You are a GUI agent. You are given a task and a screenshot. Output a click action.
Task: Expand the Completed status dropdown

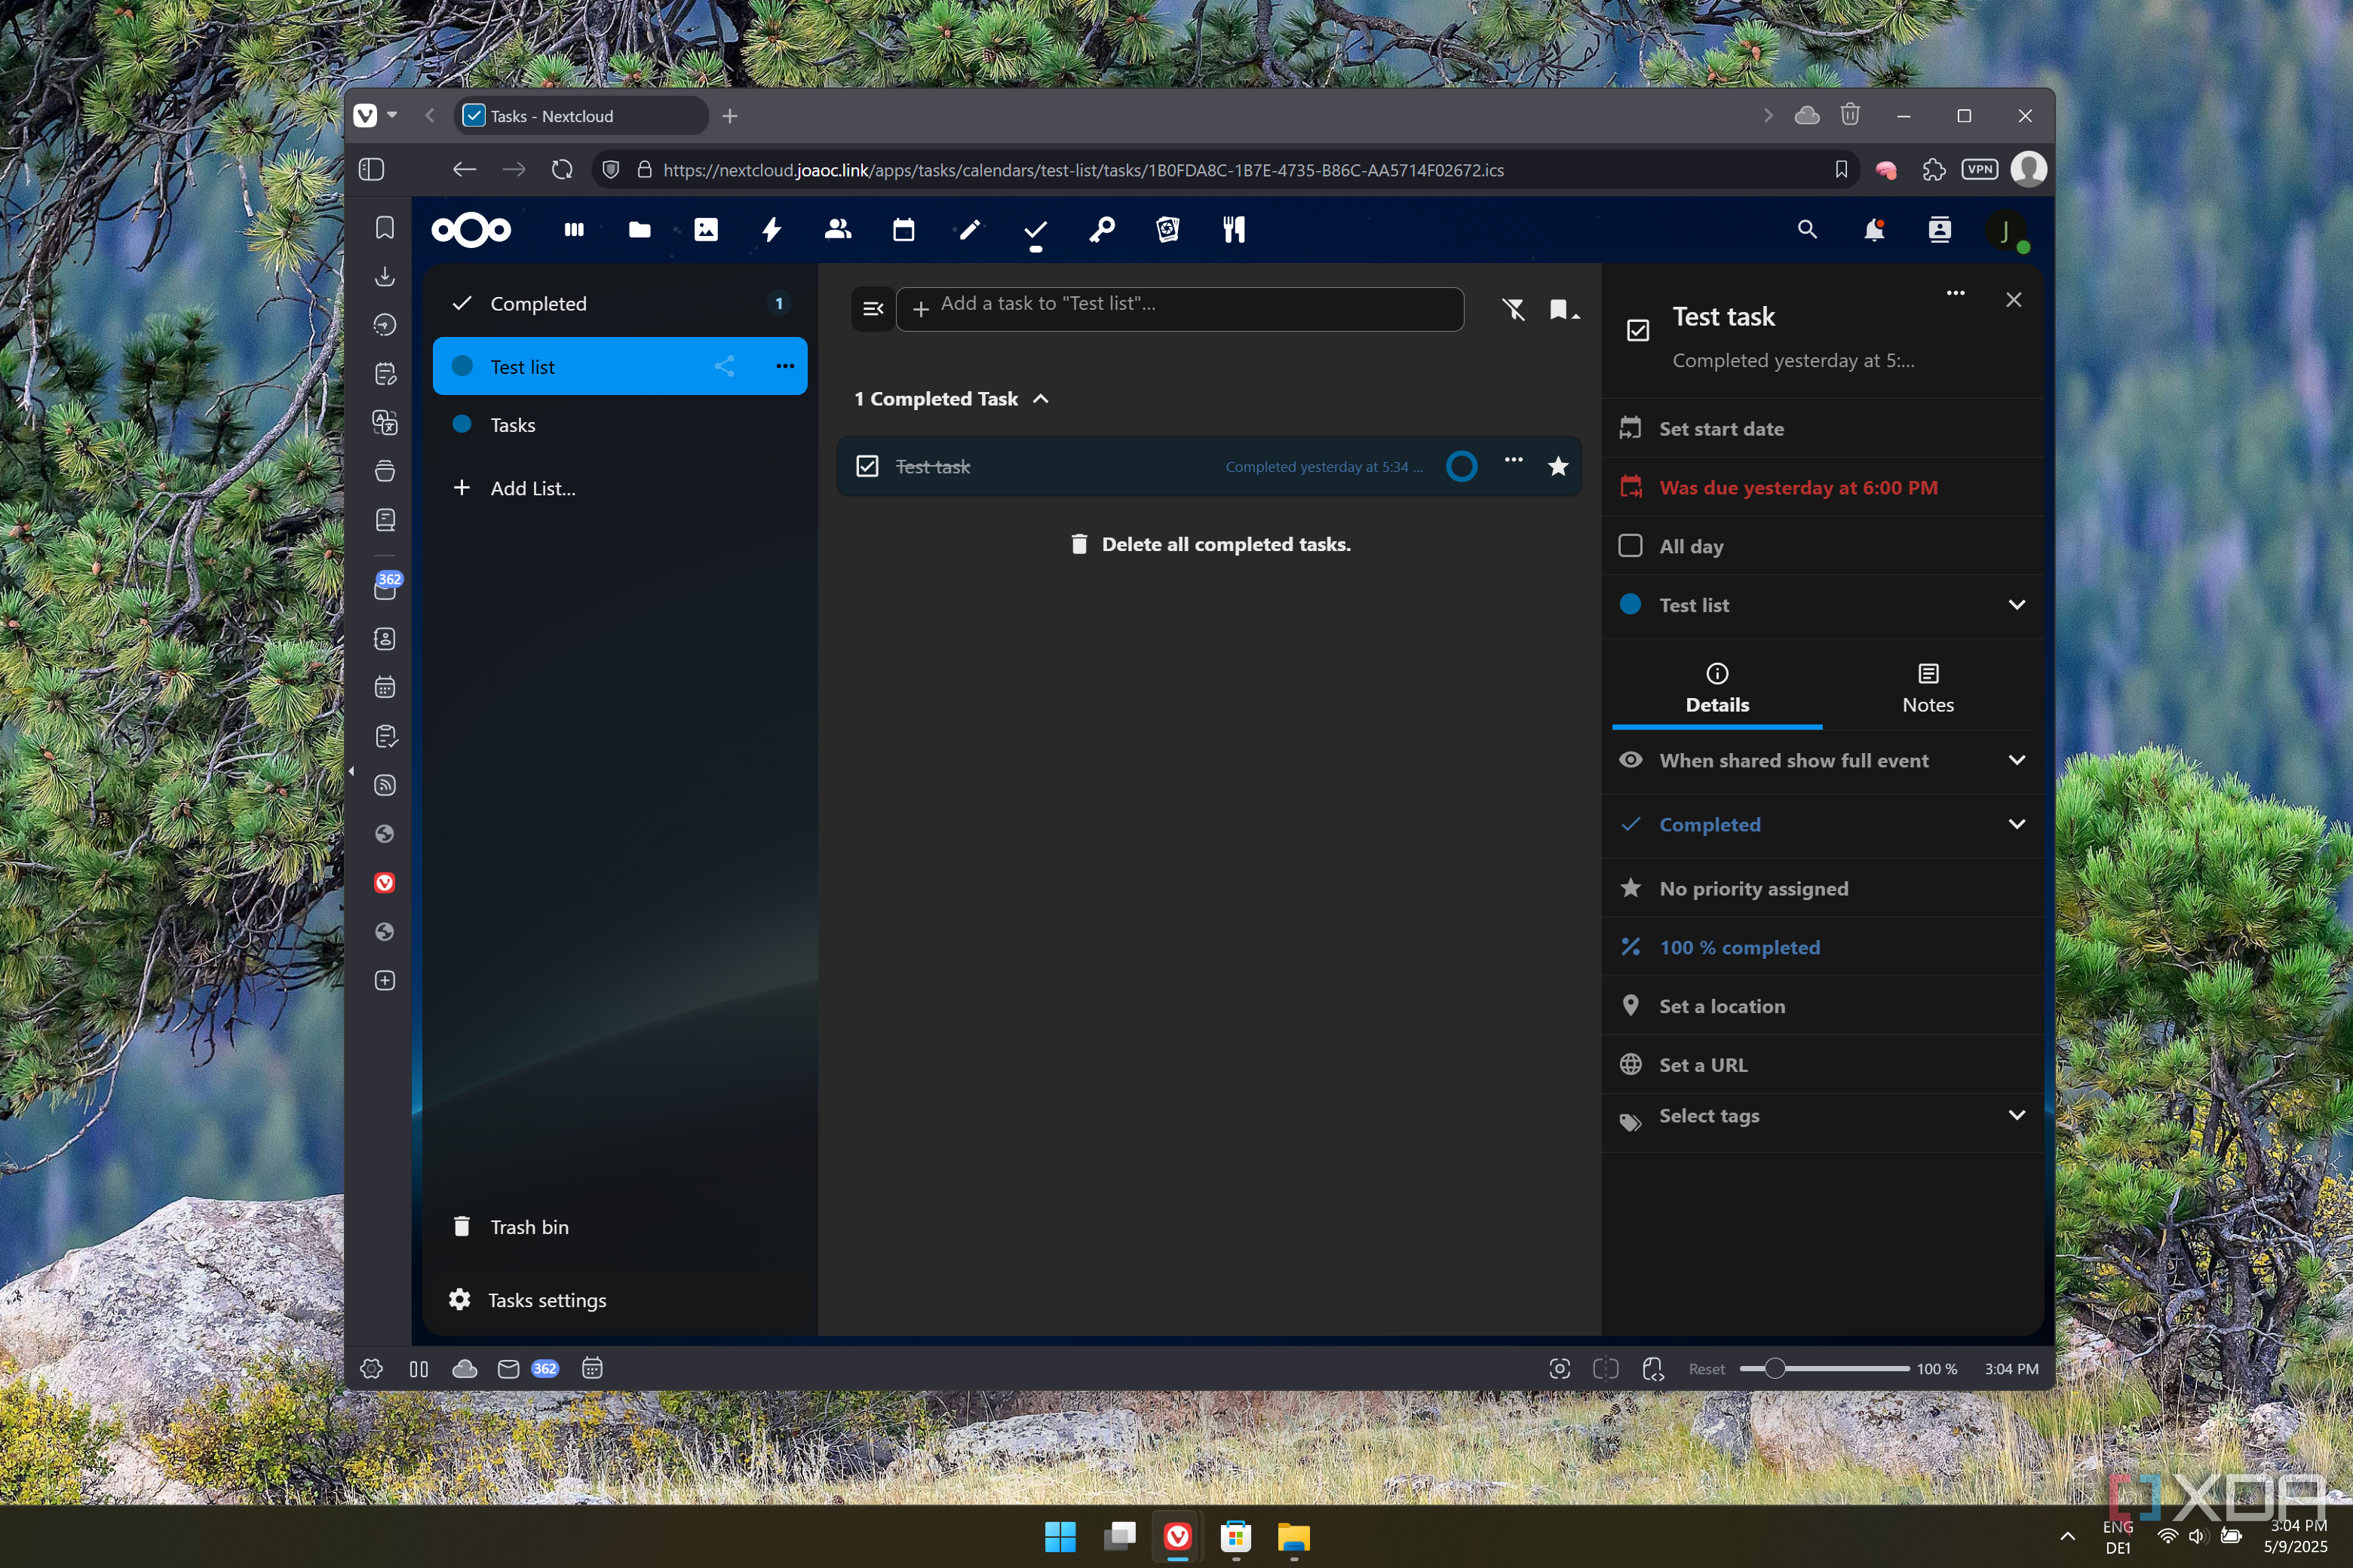coord(2017,824)
